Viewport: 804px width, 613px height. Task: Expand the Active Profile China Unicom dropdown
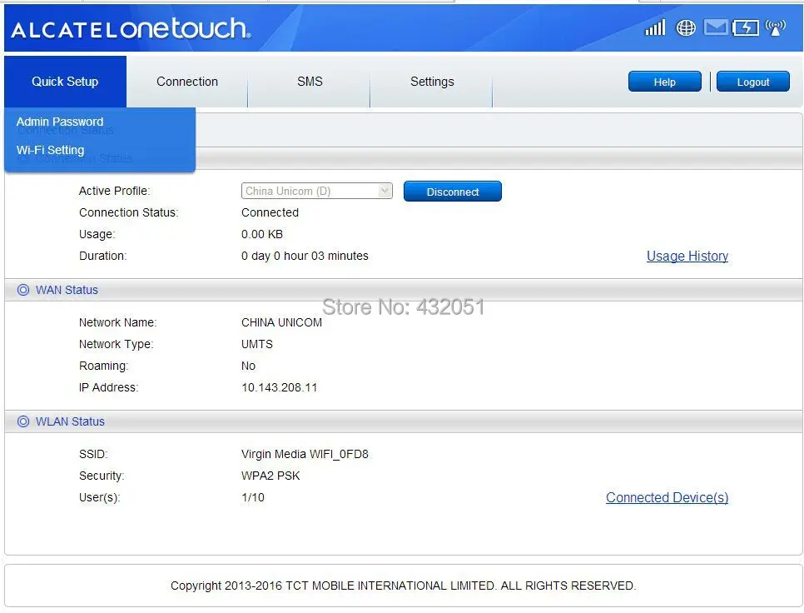pos(317,191)
